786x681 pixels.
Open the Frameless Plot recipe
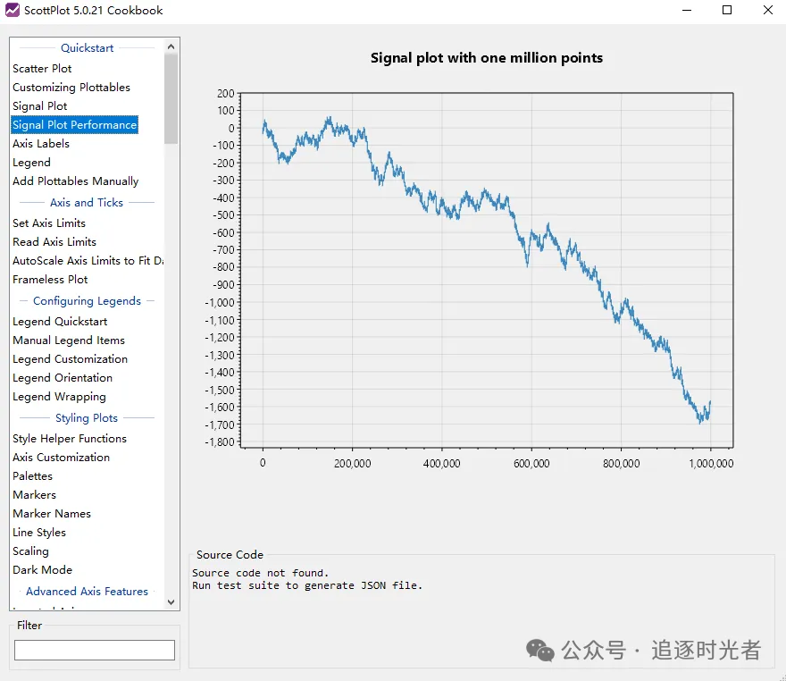coord(50,280)
